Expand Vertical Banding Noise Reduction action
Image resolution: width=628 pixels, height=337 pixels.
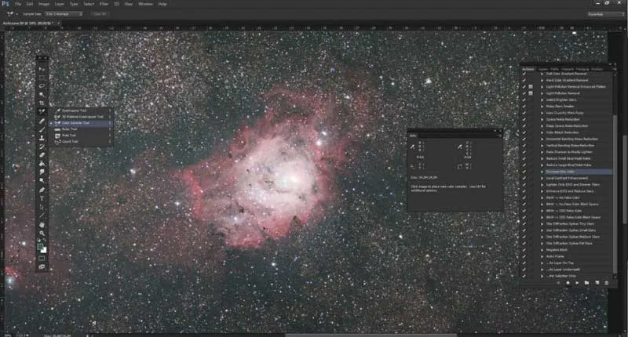[x=542, y=146]
